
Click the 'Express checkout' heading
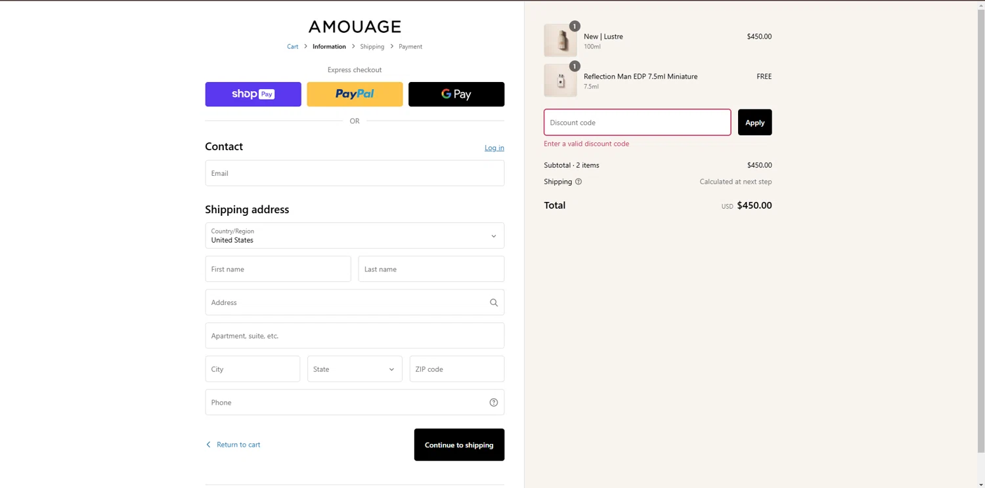355,70
